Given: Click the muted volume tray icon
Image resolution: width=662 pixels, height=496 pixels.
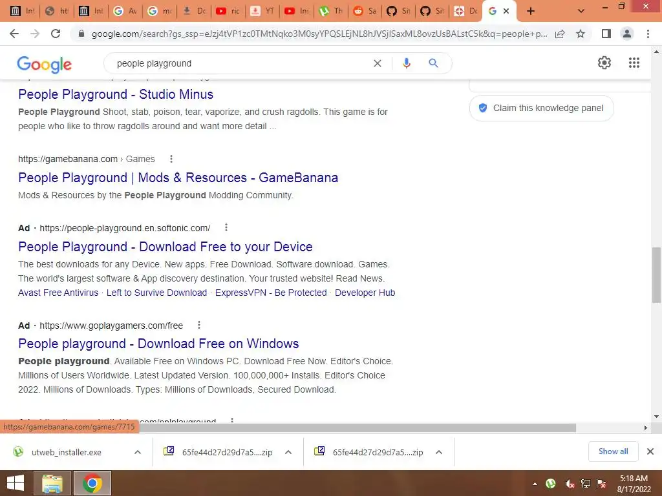Looking at the screenshot, I should (x=570, y=484).
